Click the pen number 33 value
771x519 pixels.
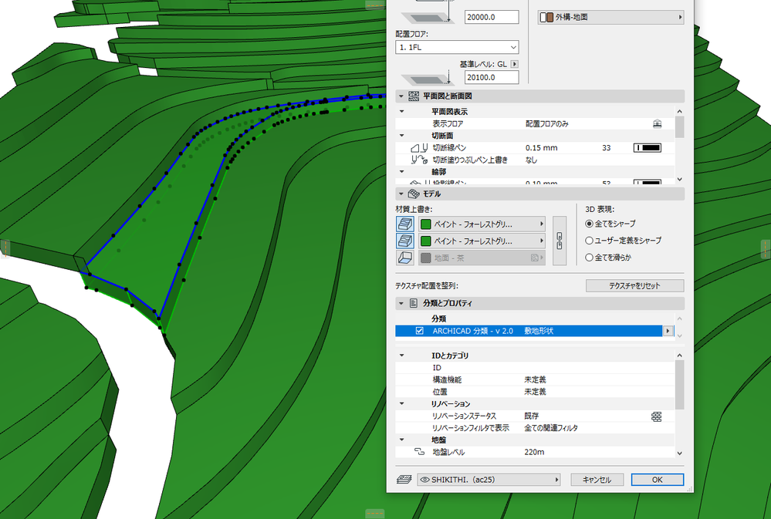(x=607, y=147)
